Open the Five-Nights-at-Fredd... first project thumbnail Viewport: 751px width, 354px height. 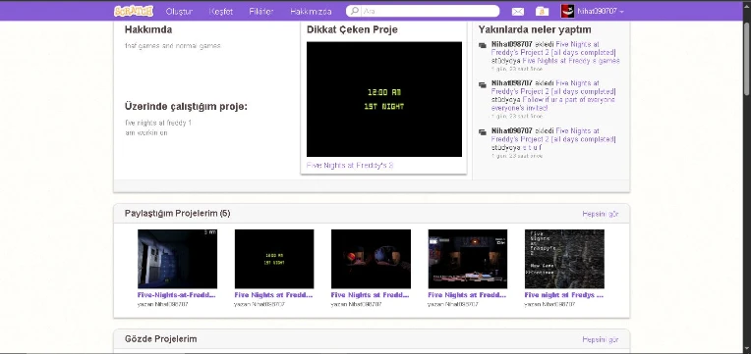pyautogui.click(x=177, y=259)
